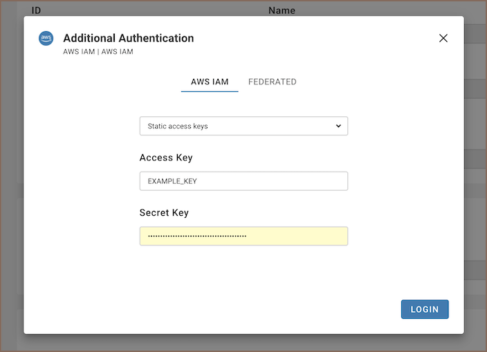This screenshot has width=487, height=352.
Task: Click the chevron arrow on credentials dropdown
Action: pos(338,126)
